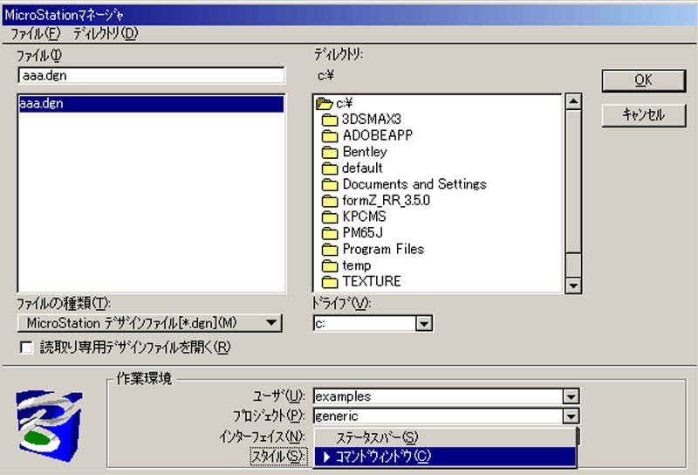698x475 pixels.
Task: Open the プロジェクト dropdown showing generic
Action: pos(446,416)
